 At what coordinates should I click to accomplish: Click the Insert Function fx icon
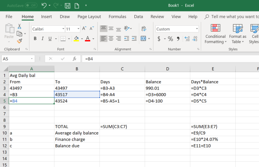[75, 59]
